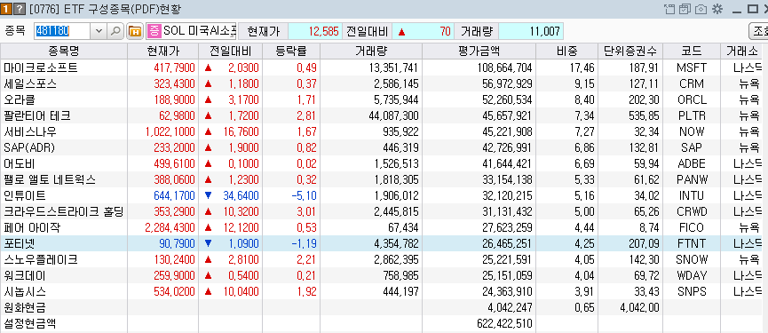Sort by 등락률 column header
Image resolution: width=768 pixels, height=333 pixels.
pyautogui.click(x=291, y=51)
